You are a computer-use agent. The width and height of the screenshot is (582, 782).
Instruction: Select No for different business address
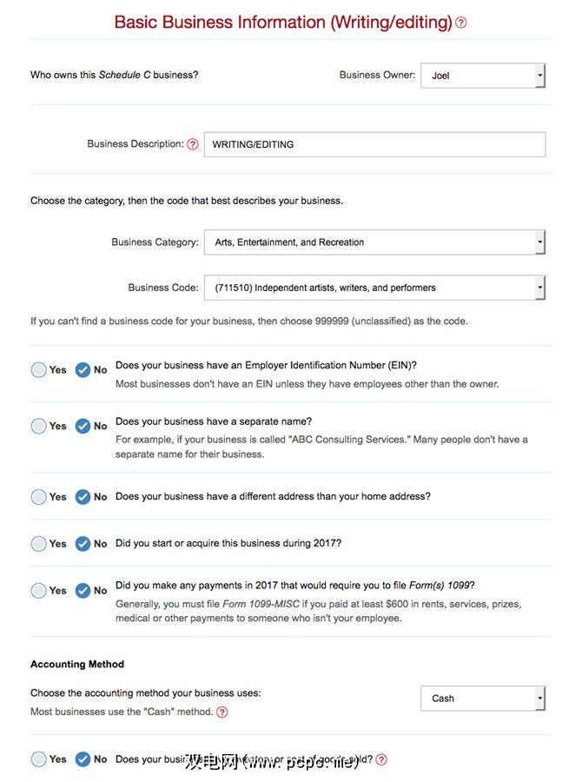coord(83,497)
